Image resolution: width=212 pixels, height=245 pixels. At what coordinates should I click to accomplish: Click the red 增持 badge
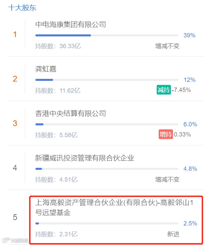tap(166, 134)
